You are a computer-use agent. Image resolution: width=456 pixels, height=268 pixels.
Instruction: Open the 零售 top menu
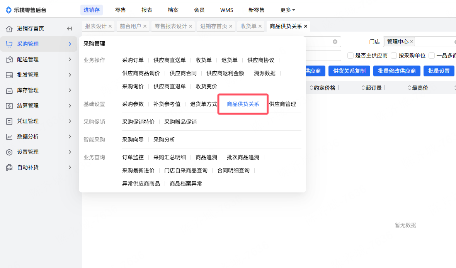121,10
